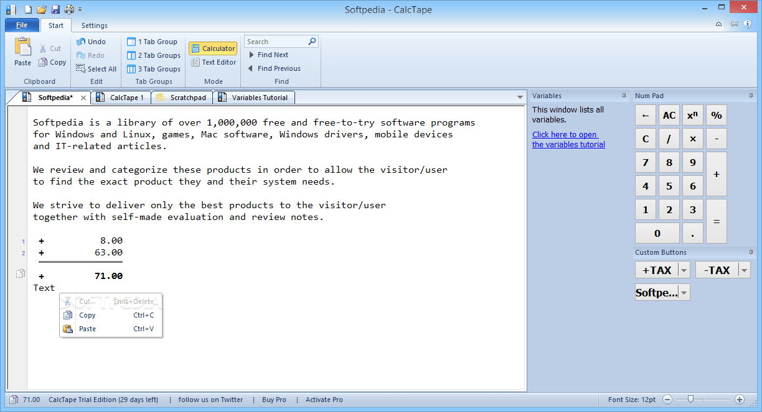Click the search magnifier icon
Screen dimensions: 762x412
pyautogui.click(x=311, y=41)
